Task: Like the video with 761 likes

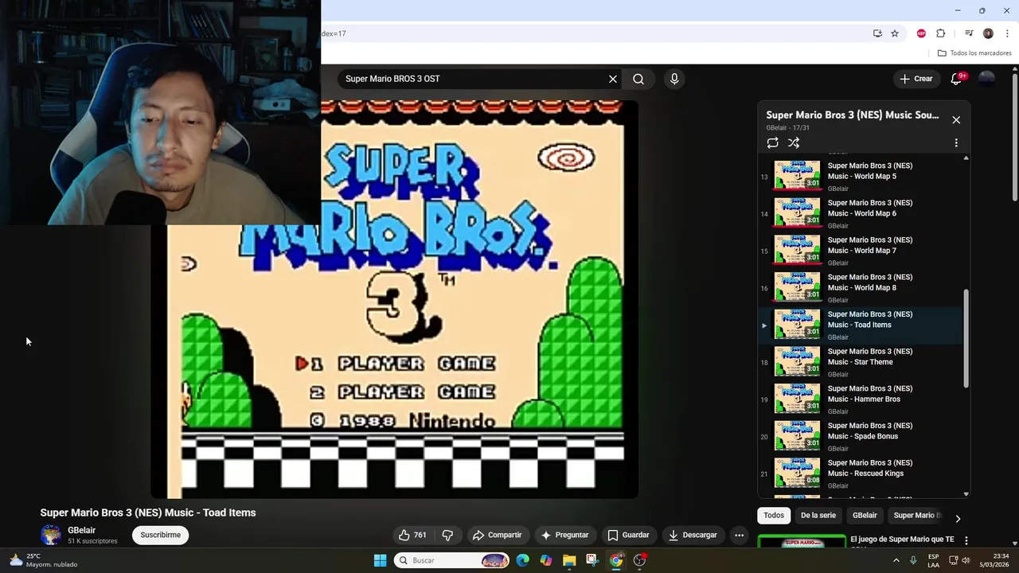Action: [412, 535]
